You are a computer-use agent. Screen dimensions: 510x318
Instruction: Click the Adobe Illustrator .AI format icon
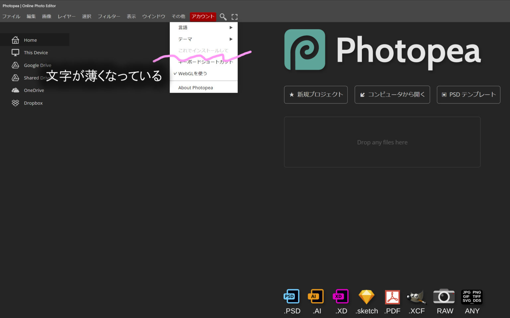pos(316,296)
